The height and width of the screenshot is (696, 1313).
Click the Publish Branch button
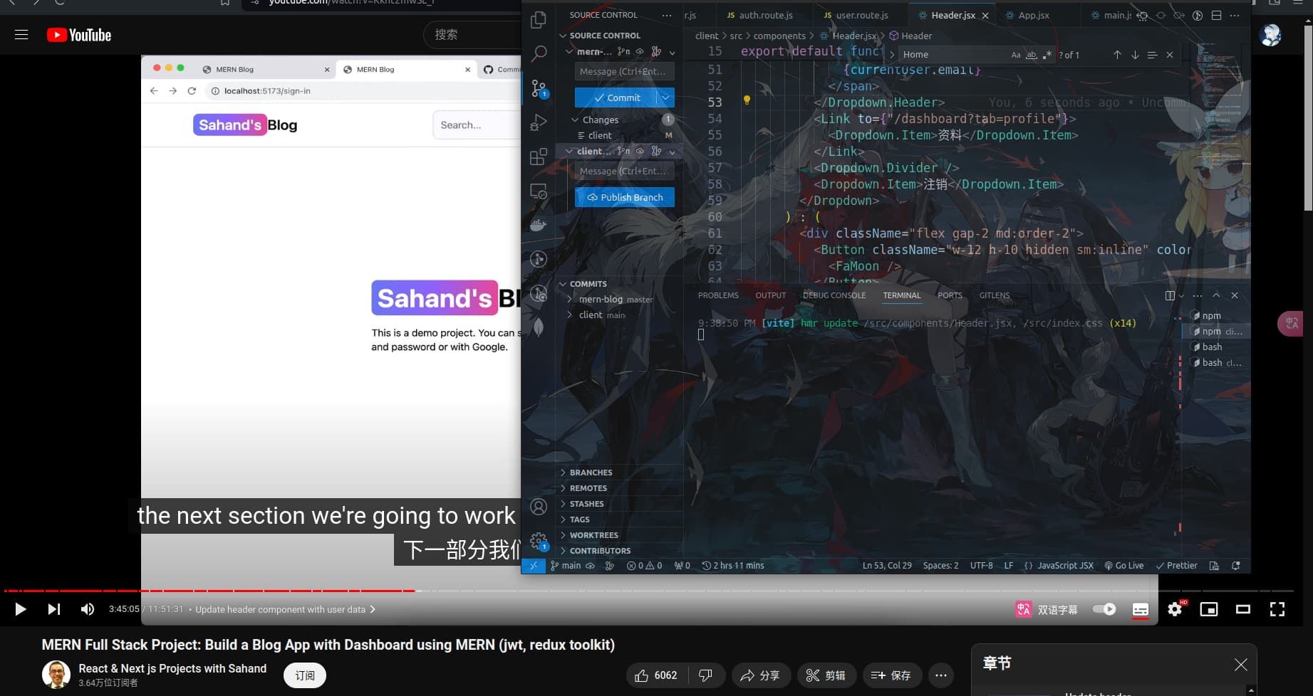coord(625,197)
